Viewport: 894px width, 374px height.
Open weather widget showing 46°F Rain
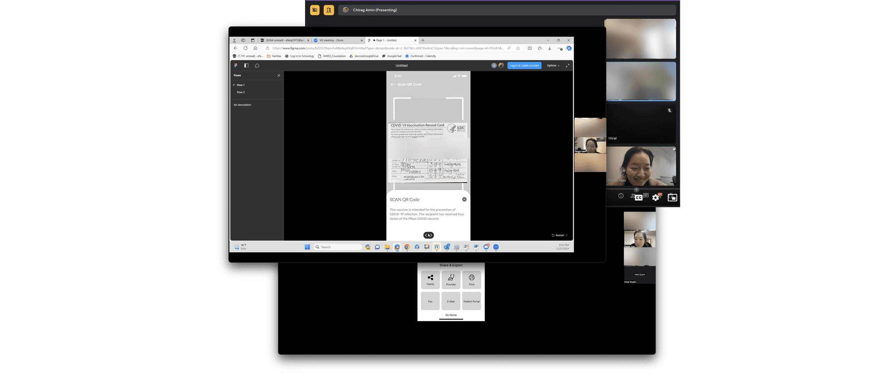[x=240, y=247]
